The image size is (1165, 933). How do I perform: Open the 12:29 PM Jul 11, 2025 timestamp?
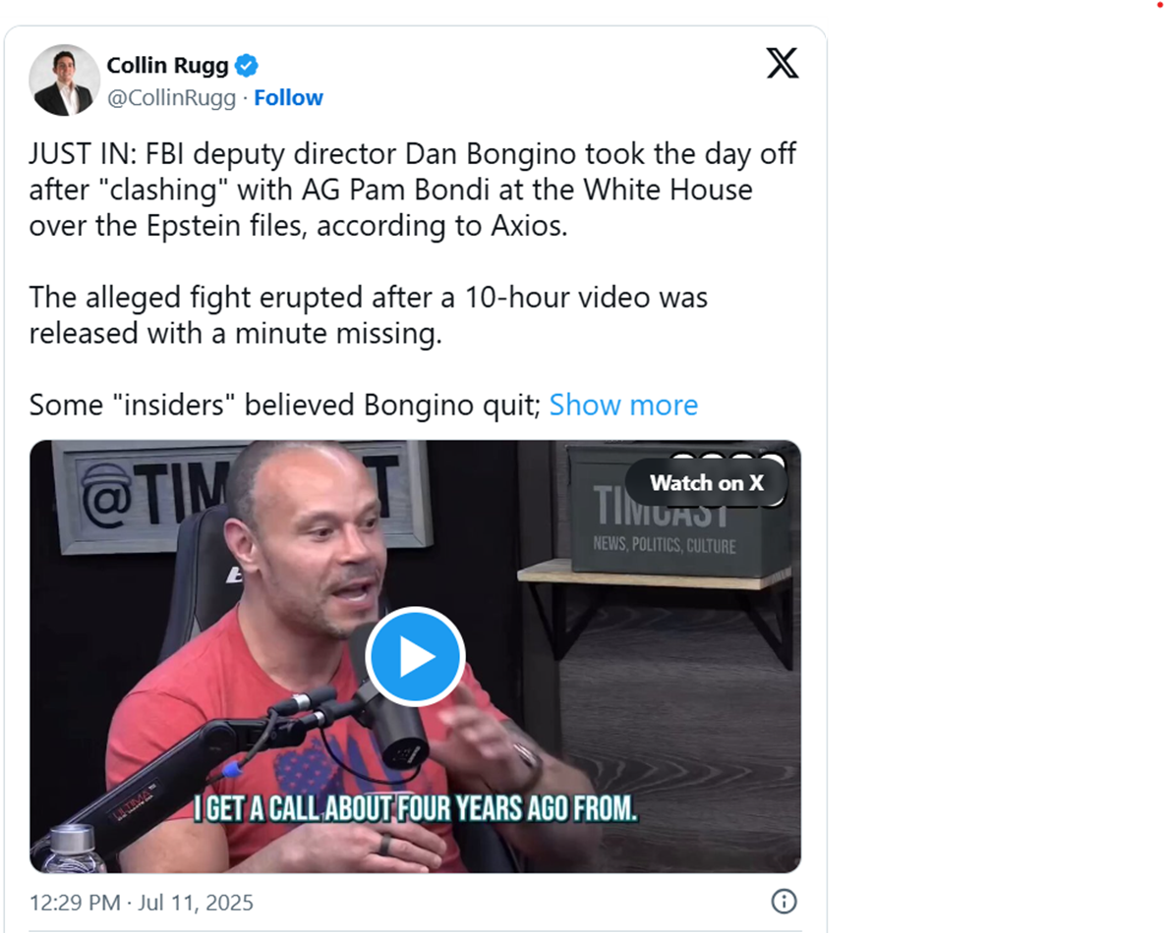tap(142, 903)
